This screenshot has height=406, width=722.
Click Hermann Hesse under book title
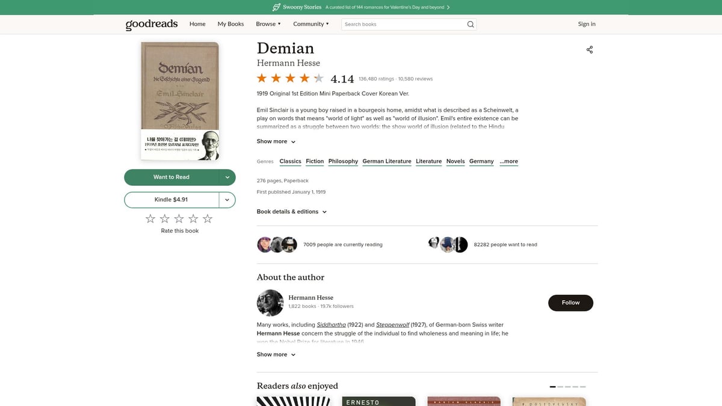point(288,63)
